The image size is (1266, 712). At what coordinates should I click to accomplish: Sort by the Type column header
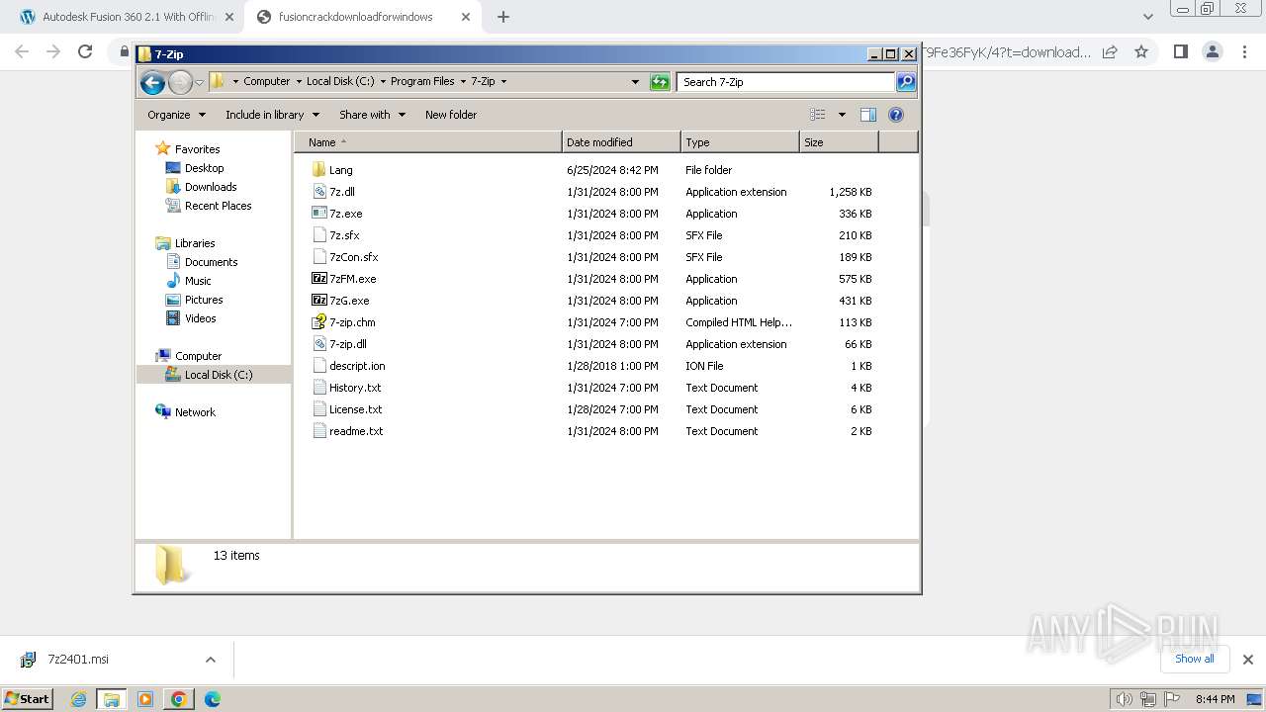[740, 142]
